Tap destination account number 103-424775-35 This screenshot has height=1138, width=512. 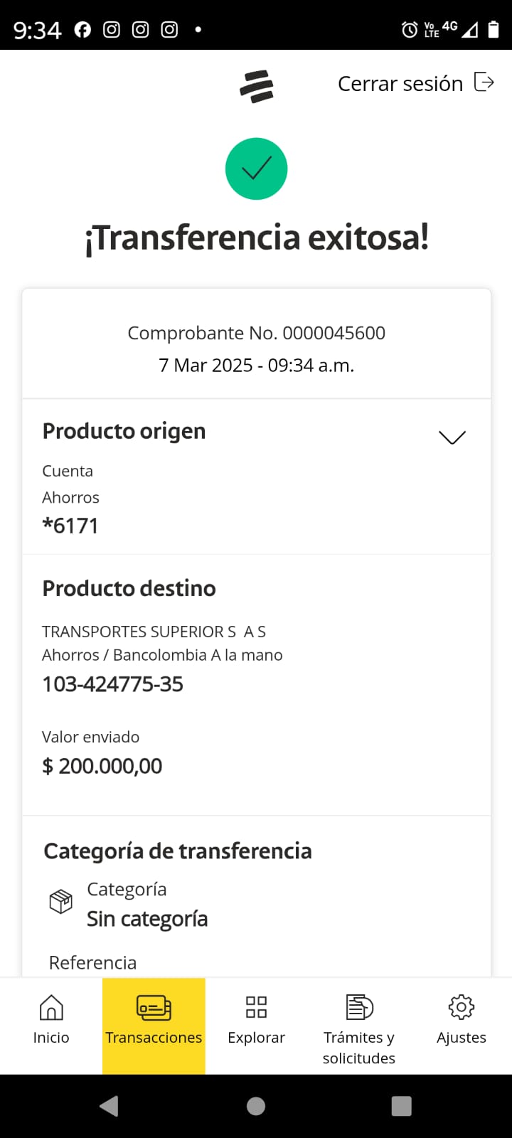coord(113,684)
